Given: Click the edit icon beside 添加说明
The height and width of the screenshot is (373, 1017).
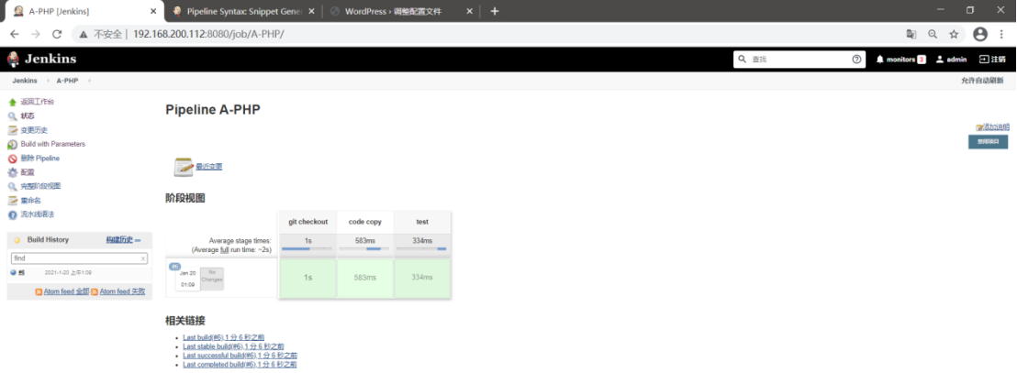Looking at the screenshot, I should [x=979, y=126].
